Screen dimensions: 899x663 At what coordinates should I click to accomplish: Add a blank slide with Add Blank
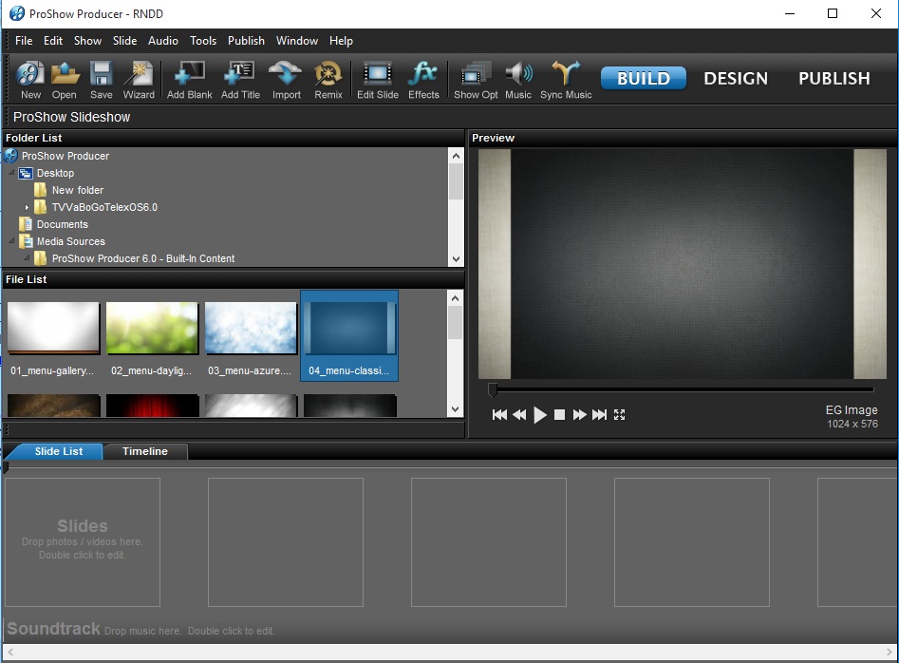[189, 81]
